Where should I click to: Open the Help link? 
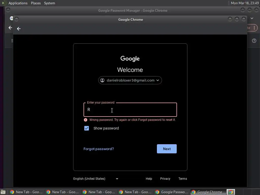tap(149, 178)
